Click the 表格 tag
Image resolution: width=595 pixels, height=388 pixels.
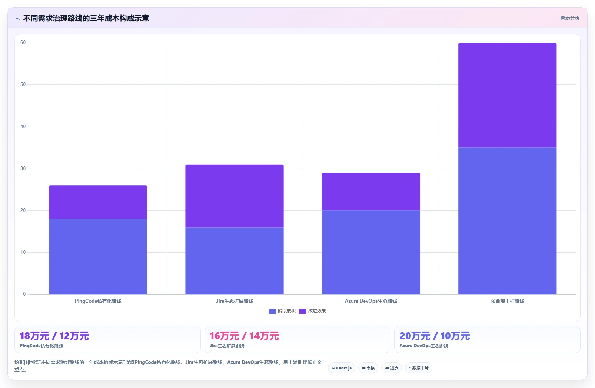coord(368,368)
